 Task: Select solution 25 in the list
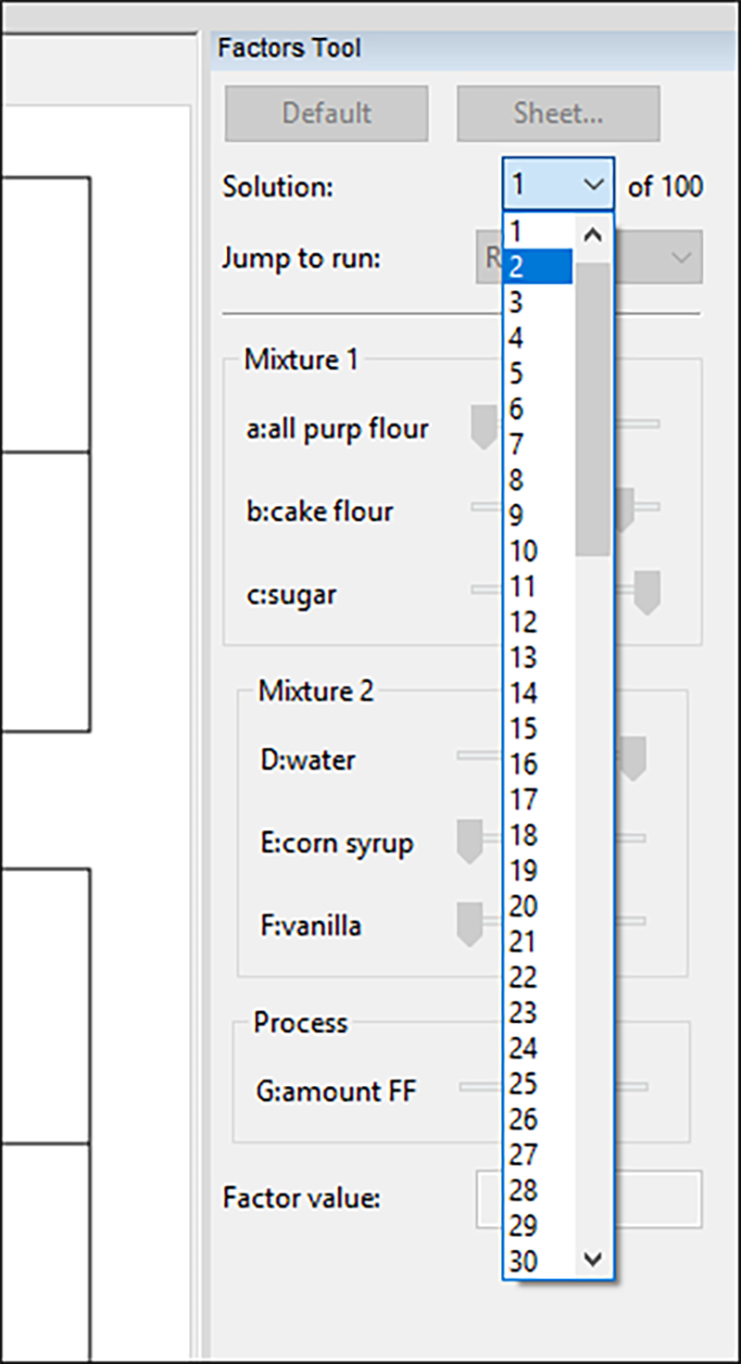(x=537, y=1083)
